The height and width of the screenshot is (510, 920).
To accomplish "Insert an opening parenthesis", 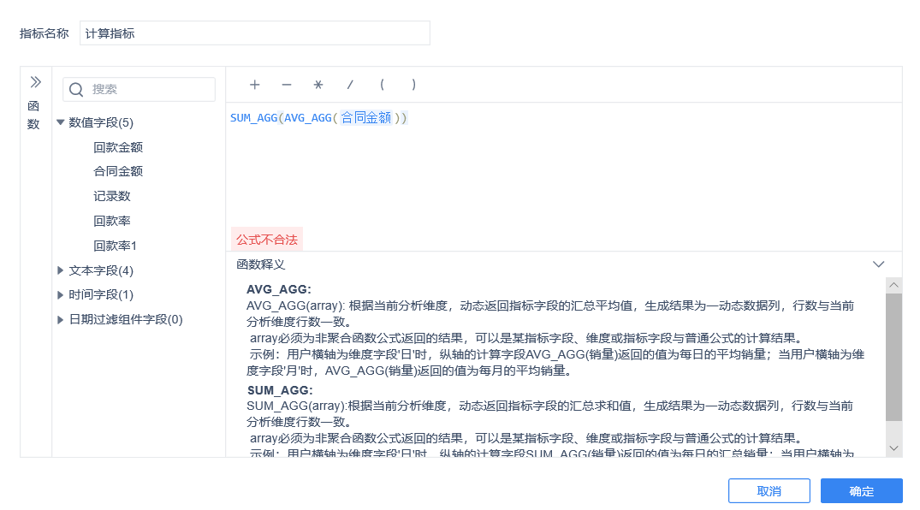I will (382, 85).
